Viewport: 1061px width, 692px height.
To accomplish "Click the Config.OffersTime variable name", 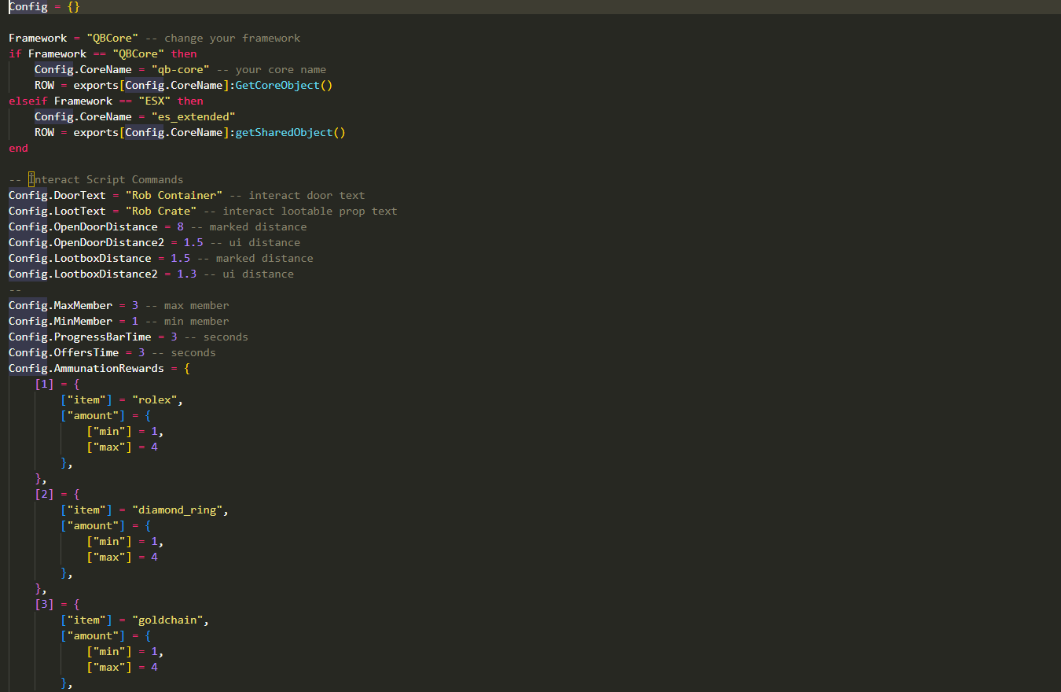I will click(64, 352).
